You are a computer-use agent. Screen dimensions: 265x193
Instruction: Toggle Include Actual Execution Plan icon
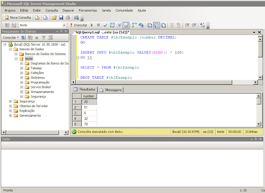point(134,25)
